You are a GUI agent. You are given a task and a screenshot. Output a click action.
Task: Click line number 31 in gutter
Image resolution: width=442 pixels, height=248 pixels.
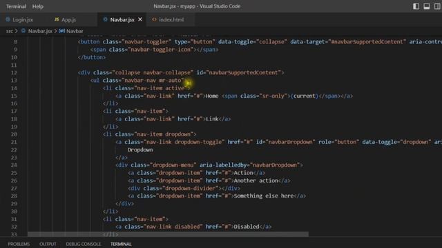point(14,219)
